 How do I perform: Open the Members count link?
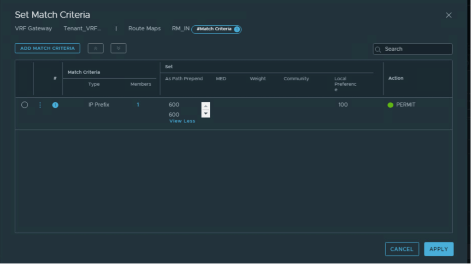click(x=138, y=105)
